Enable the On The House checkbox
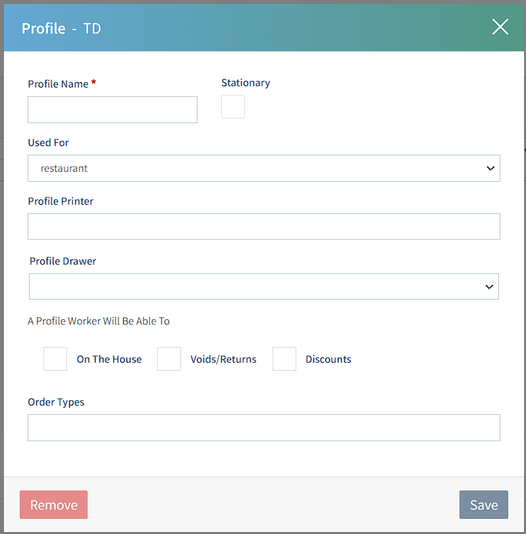 pyautogui.click(x=55, y=359)
